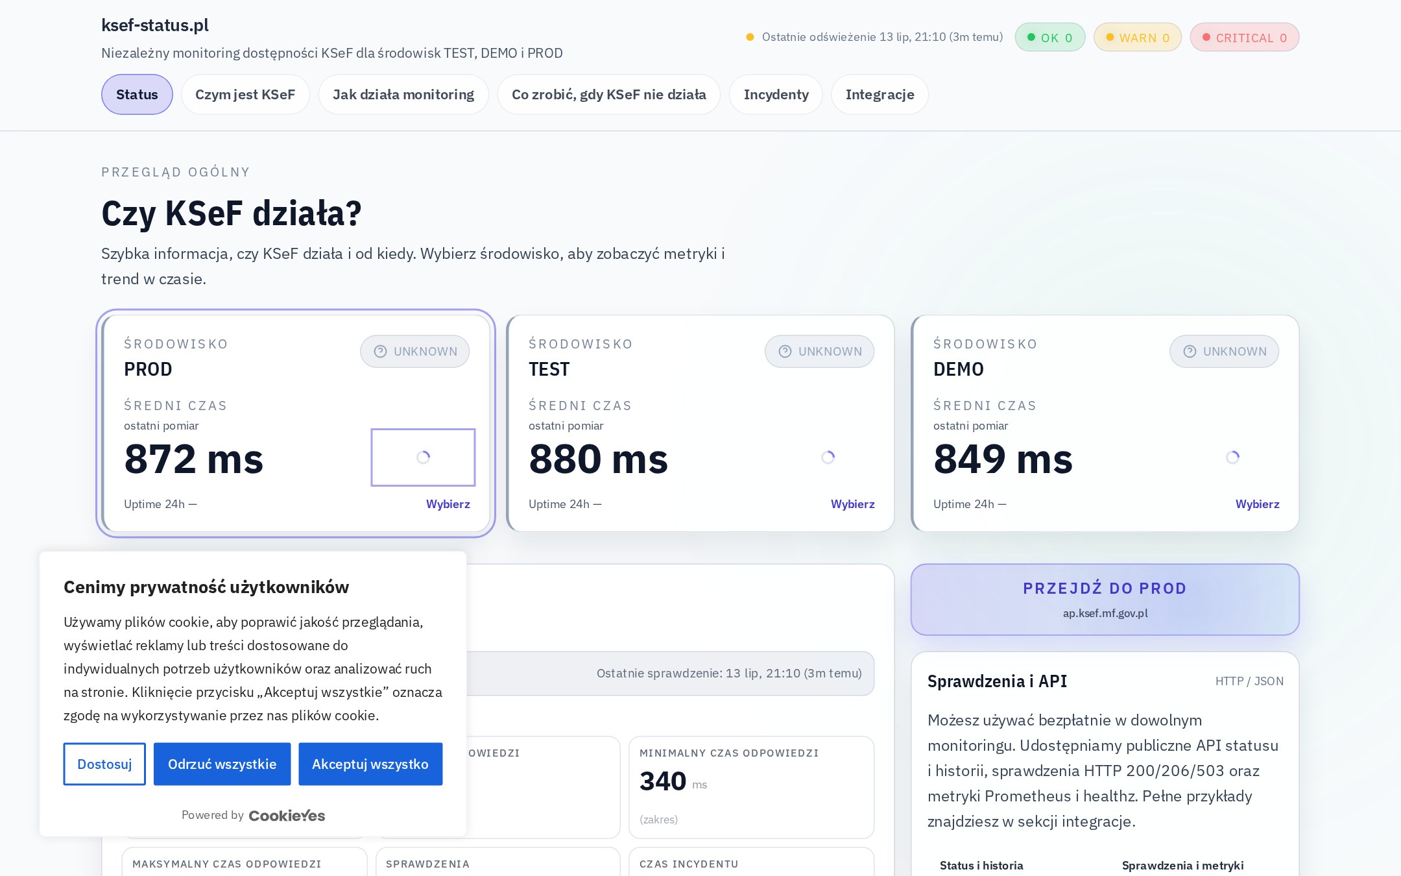Click the orange refresh indicator dot
This screenshot has width=1401, height=876.
point(750,37)
